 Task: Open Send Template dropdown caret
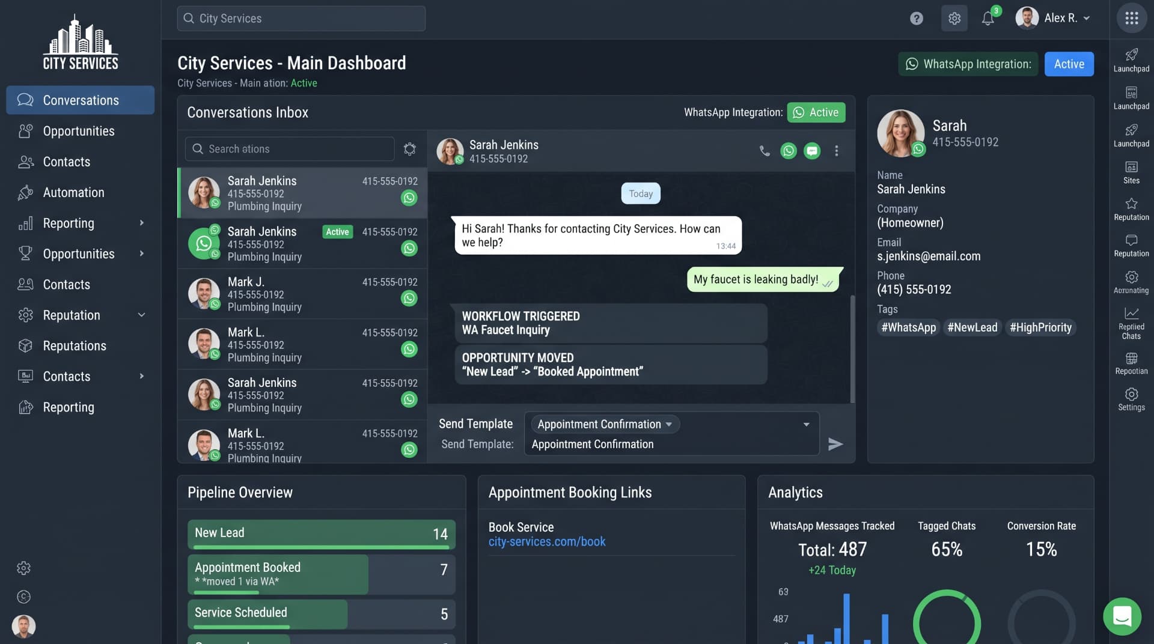point(806,424)
